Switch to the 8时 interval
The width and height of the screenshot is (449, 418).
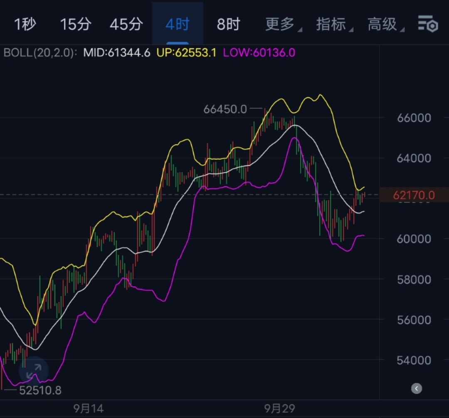click(x=228, y=25)
